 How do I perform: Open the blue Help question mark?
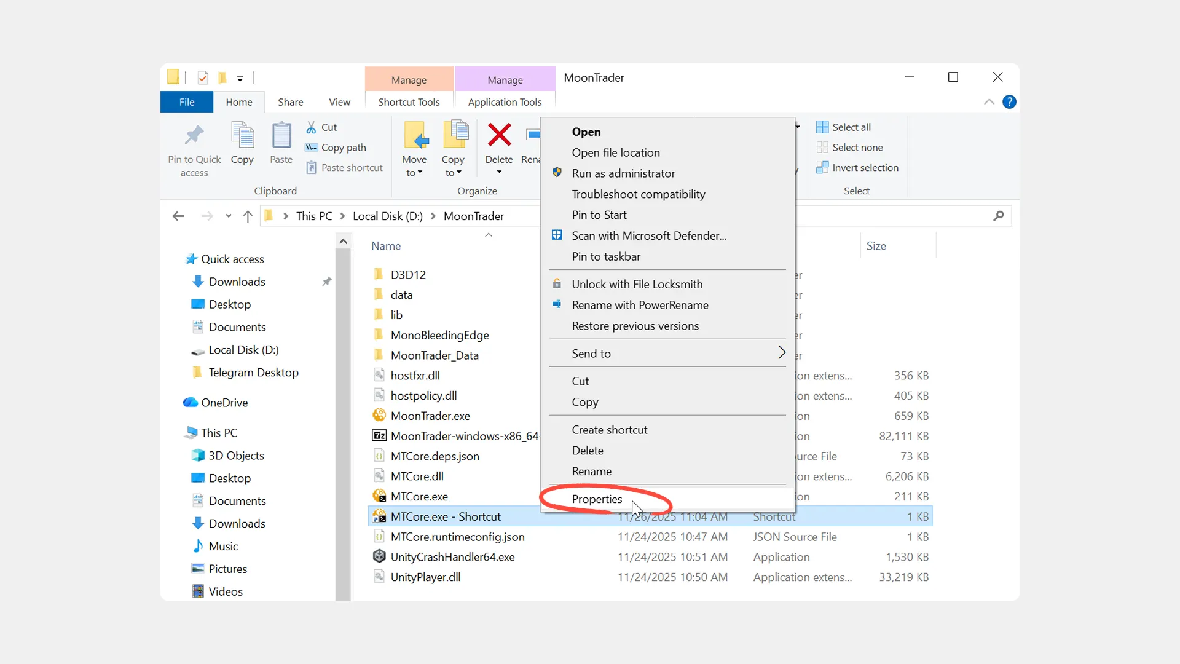[1009, 102]
